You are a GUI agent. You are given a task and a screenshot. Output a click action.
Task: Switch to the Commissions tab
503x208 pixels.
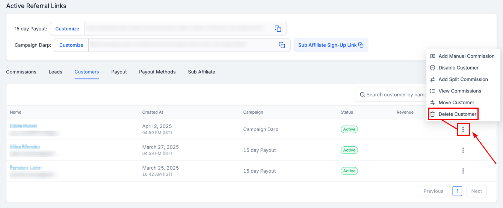(21, 72)
